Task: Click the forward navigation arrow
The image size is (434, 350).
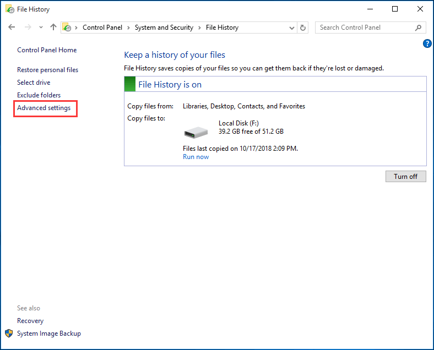Action: click(28, 28)
